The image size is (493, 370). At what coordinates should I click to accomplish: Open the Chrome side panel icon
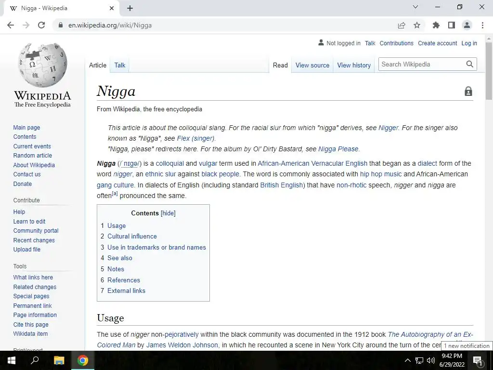coord(452,25)
